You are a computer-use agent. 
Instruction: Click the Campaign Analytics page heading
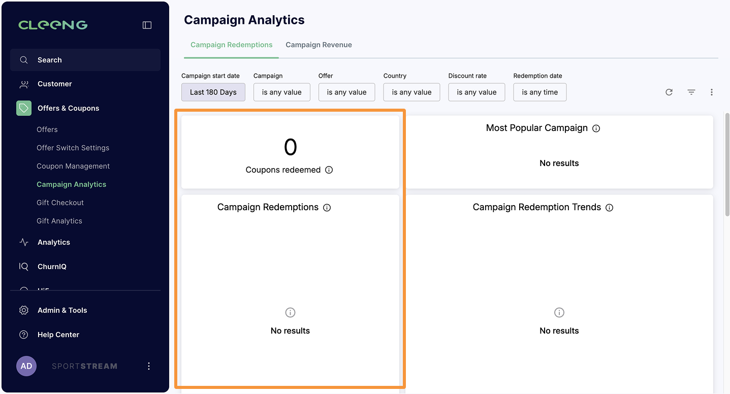coord(244,20)
